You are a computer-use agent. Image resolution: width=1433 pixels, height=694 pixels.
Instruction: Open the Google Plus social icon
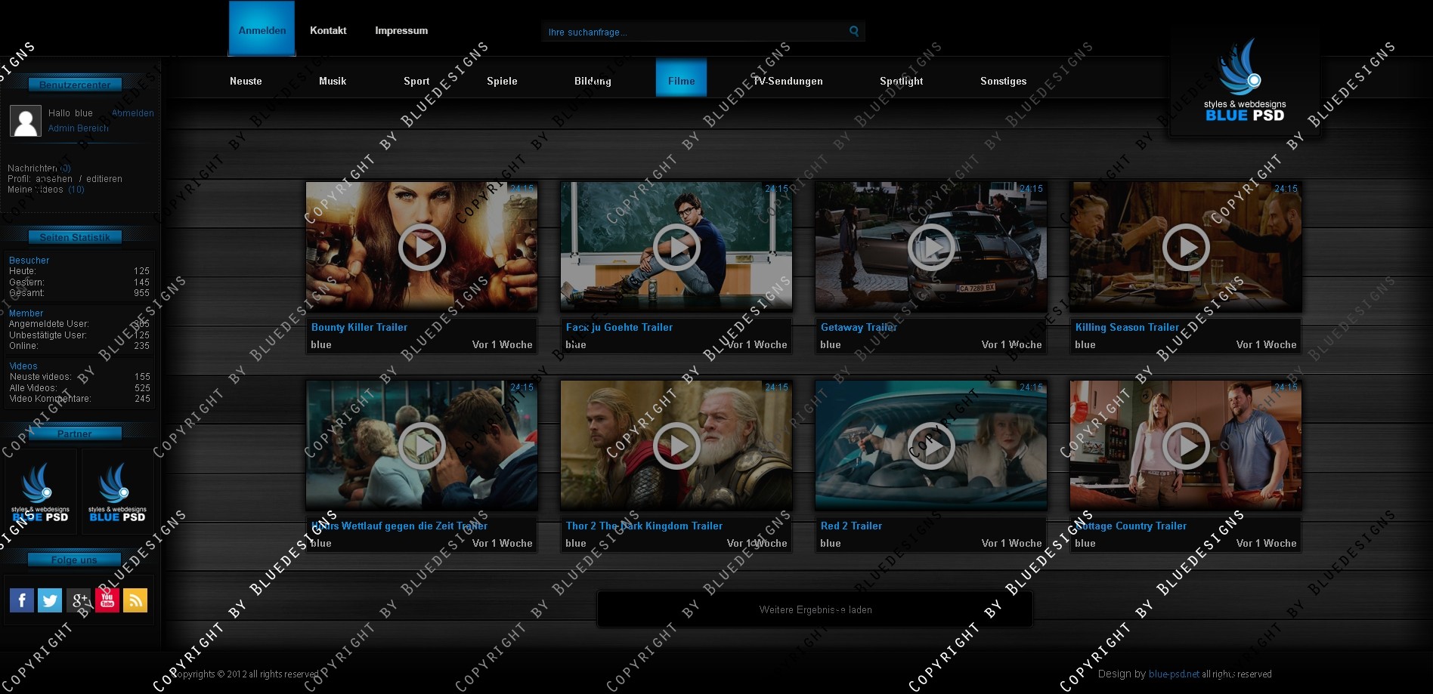click(79, 600)
